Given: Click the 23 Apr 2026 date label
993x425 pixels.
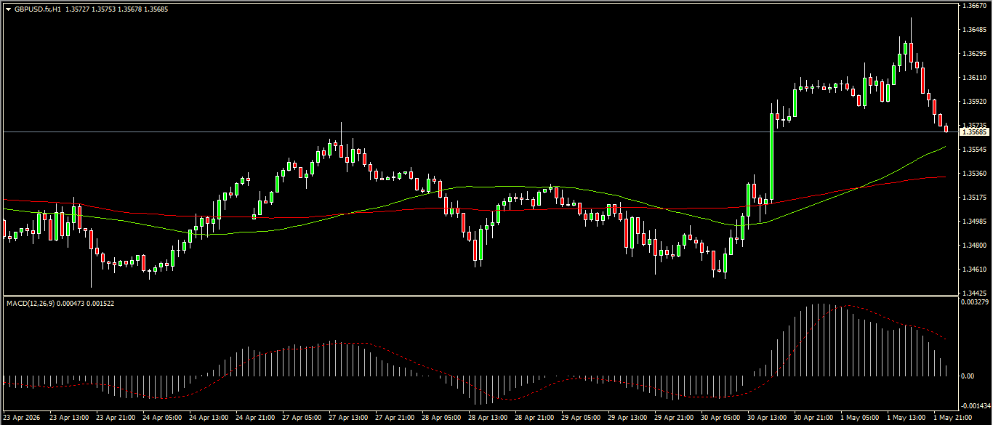Looking at the screenshot, I should (x=21, y=418).
